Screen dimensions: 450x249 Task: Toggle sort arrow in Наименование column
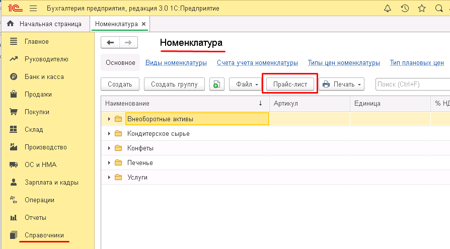click(260, 103)
